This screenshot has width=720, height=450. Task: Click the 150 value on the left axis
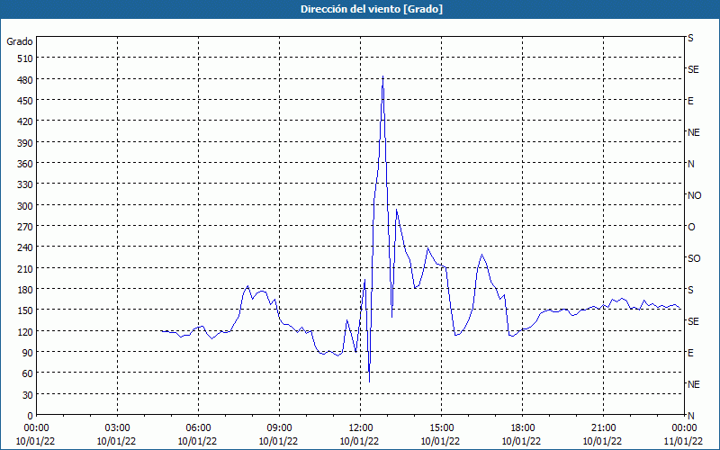coord(24,310)
